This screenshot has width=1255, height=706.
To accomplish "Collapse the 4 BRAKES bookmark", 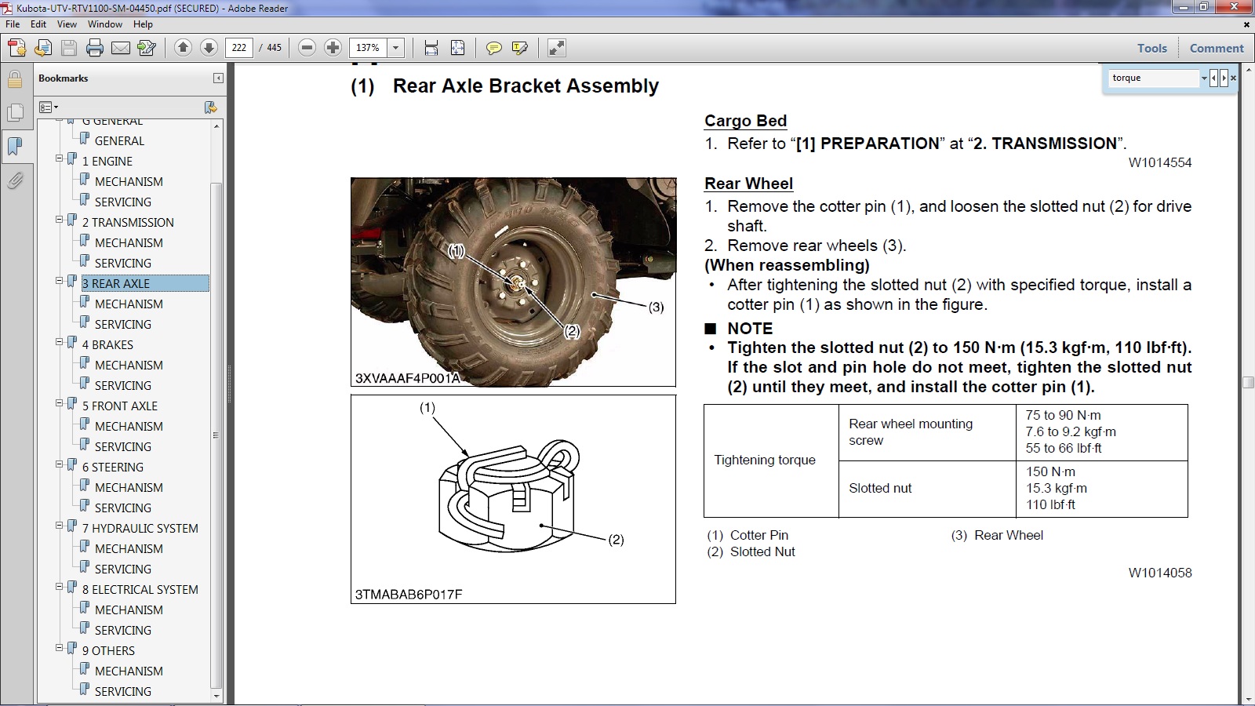I will coord(59,342).
